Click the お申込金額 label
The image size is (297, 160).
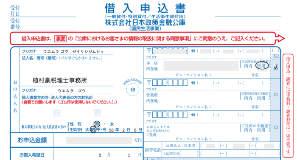(x=32, y=140)
